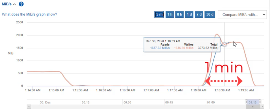Click the 1:14:30 AM axis label
This screenshot has height=109, width=270.
pyautogui.click(x=33, y=90)
